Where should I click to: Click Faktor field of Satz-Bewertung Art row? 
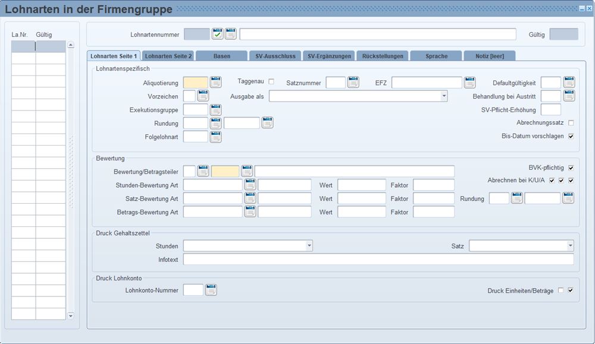pos(434,198)
